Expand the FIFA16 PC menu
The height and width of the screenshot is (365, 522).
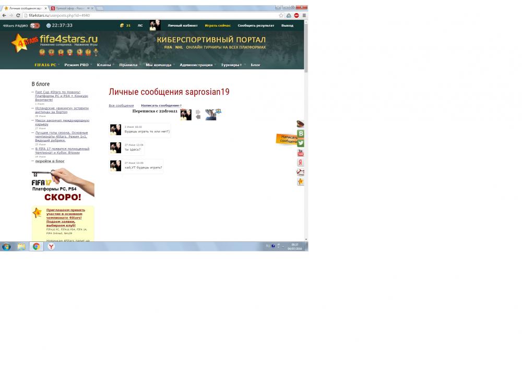click(46, 65)
